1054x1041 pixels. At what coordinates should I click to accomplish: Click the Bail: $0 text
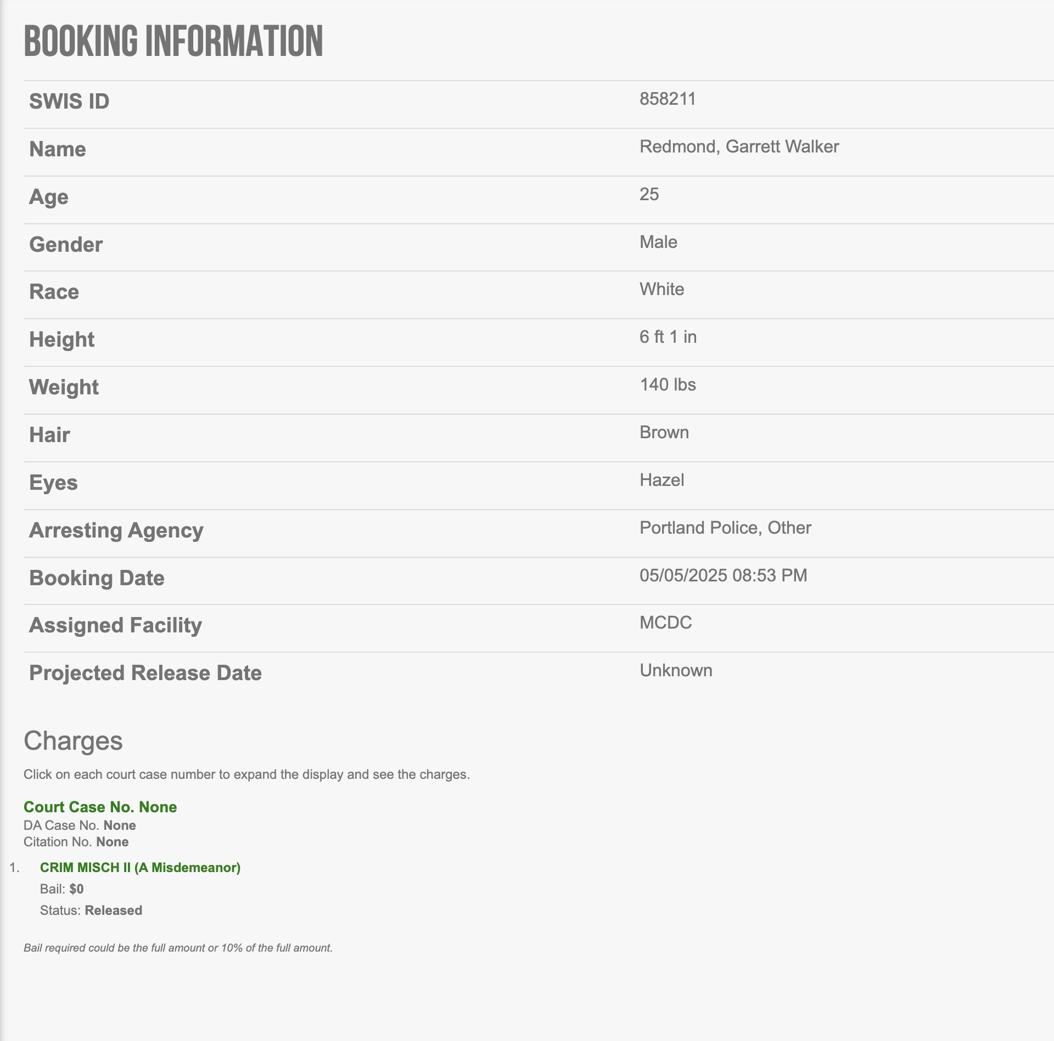62,889
